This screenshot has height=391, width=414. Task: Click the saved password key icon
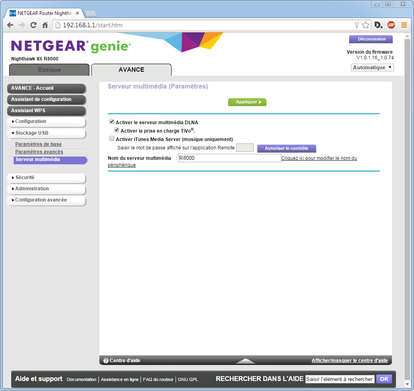[356, 25]
